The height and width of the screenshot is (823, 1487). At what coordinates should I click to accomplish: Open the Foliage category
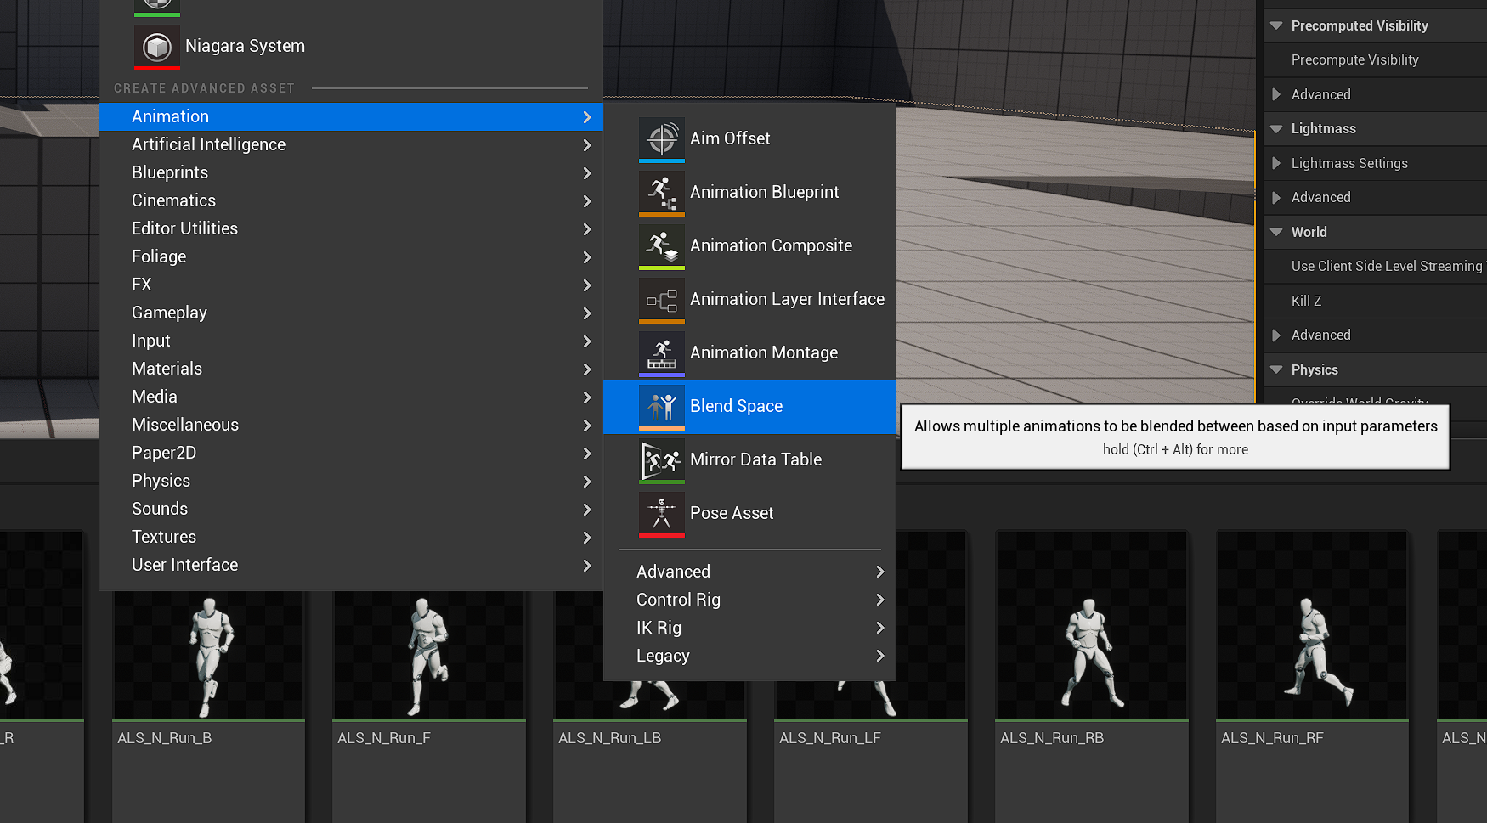point(351,256)
